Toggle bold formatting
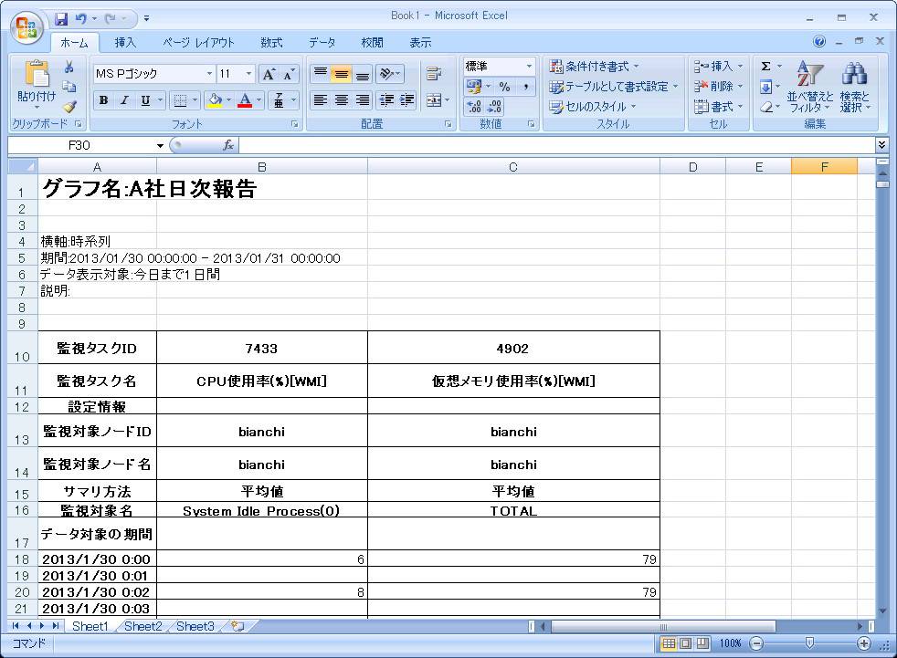 pos(103,100)
